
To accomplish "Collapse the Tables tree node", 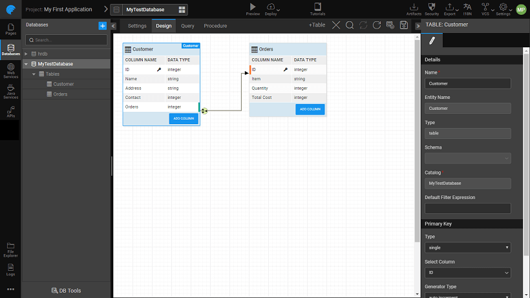I will [34, 74].
